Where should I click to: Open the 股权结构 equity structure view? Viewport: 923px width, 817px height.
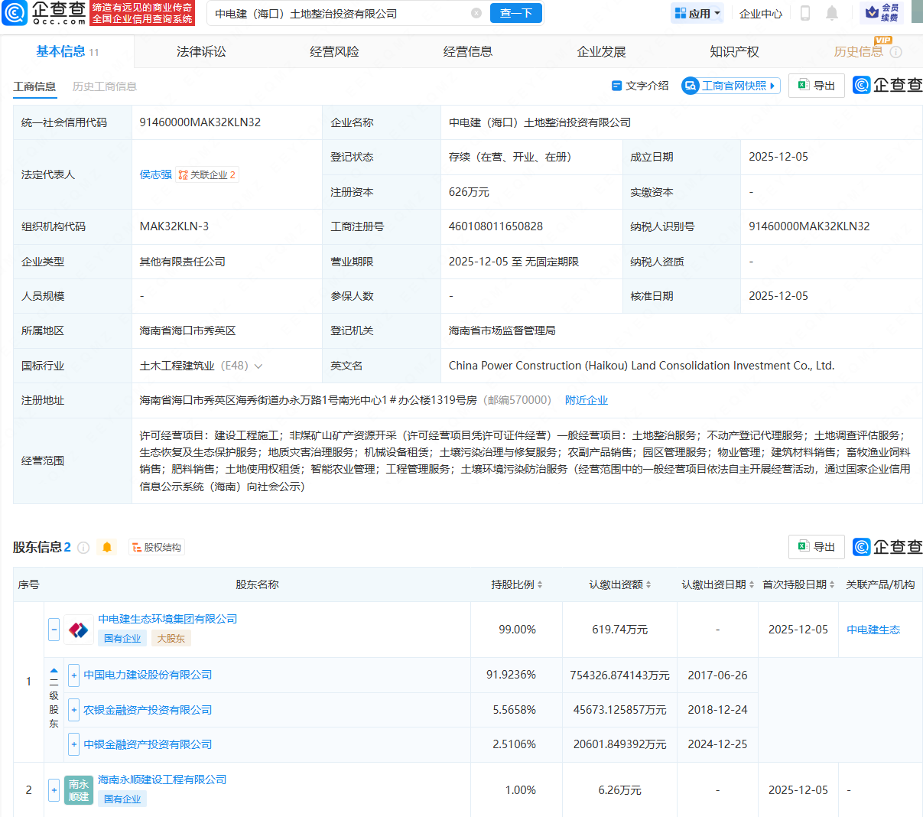click(157, 547)
